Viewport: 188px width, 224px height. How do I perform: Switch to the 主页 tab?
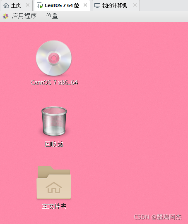click(x=16, y=6)
